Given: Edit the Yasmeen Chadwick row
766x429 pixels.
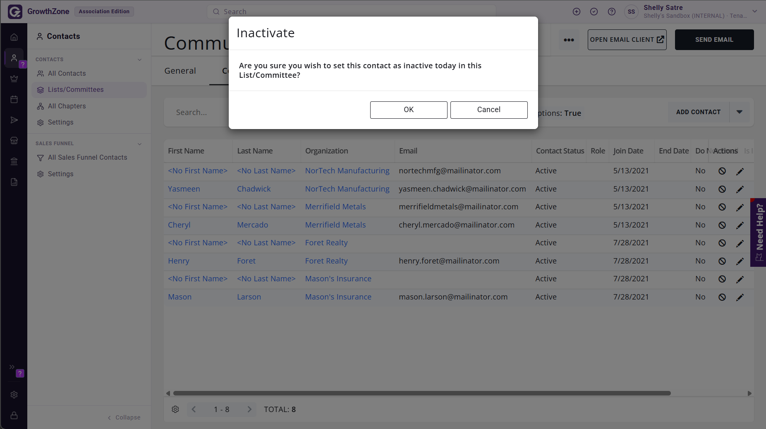Looking at the screenshot, I should (x=740, y=189).
